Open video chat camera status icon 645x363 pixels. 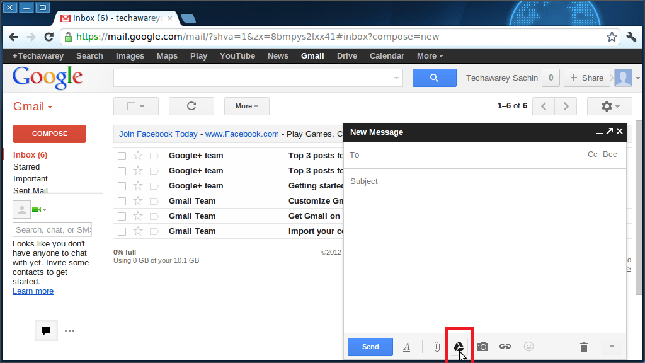[x=36, y=210]
